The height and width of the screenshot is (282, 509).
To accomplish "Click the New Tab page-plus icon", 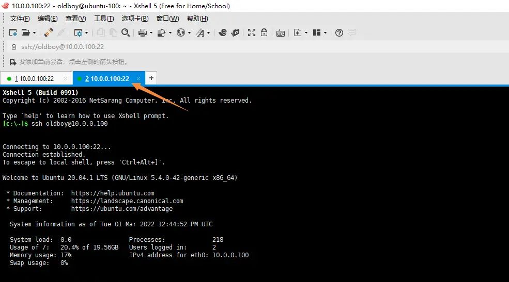I will coord(297,32).
